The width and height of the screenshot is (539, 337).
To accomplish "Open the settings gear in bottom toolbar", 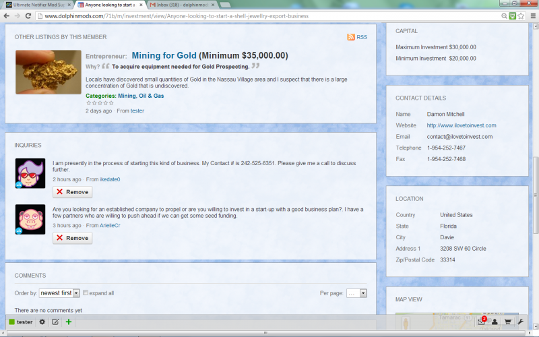I will pos(42,322).
